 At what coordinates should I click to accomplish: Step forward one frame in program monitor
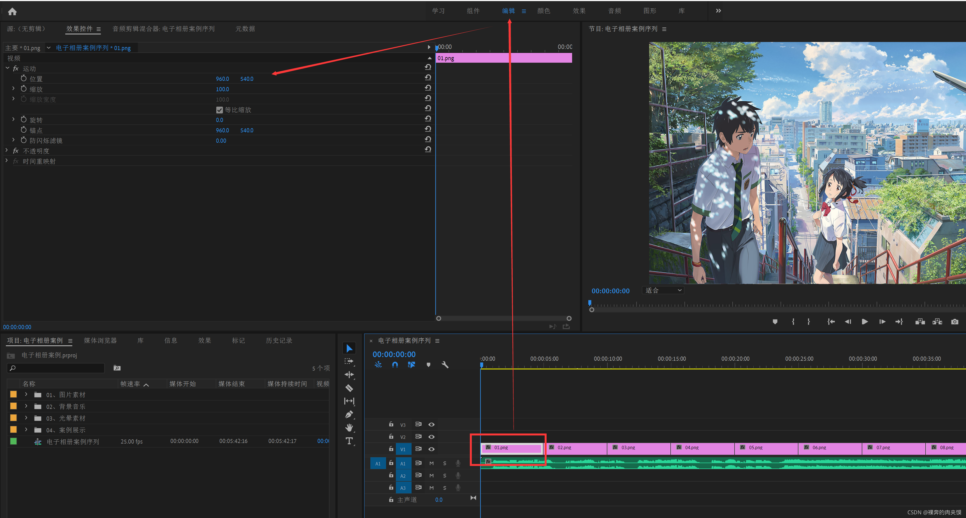tap(882, 322)
